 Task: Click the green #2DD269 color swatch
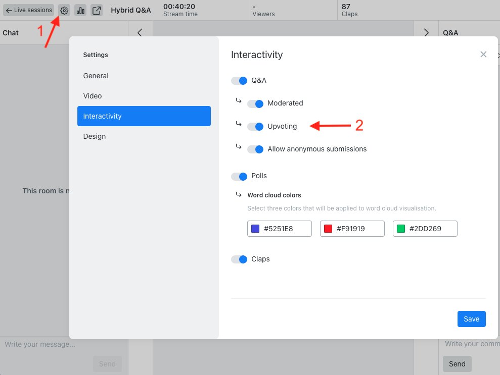(401, 229)
